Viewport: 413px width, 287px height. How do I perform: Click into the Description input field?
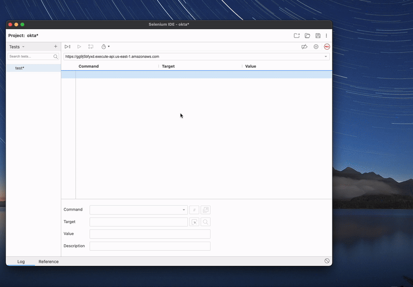[x=150, y=246]
